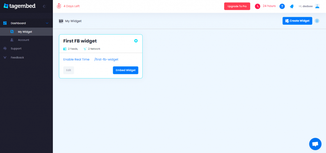Click the red clock icon
Viewport: 326px width, 153px height.
click(257, 6)
